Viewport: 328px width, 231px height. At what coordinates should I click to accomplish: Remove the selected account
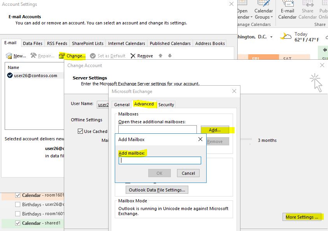tap(142, 56)
